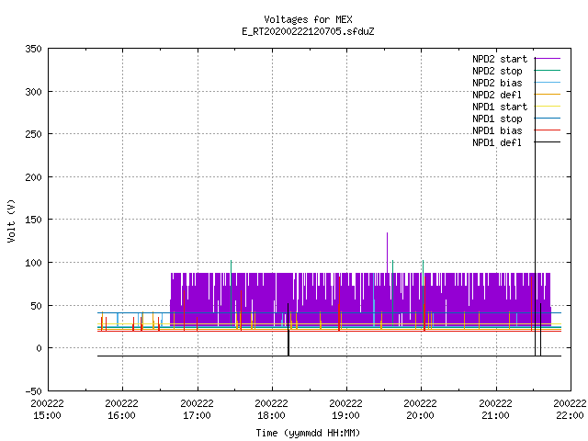Screen dimensions: 588x441
Task: Click the 'Volt (V)' y-axis label
Action: click(11, 220)
